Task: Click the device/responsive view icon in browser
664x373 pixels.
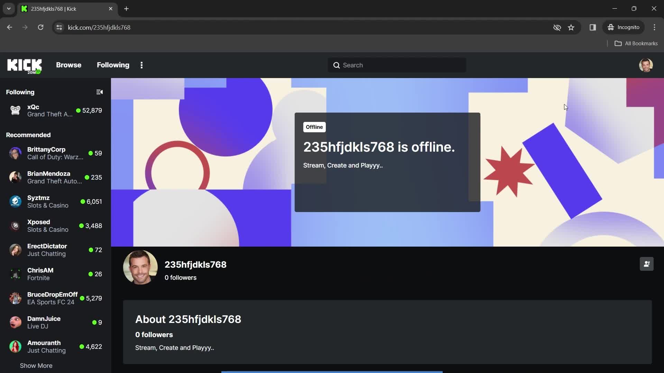Action: tap(592, 27)
